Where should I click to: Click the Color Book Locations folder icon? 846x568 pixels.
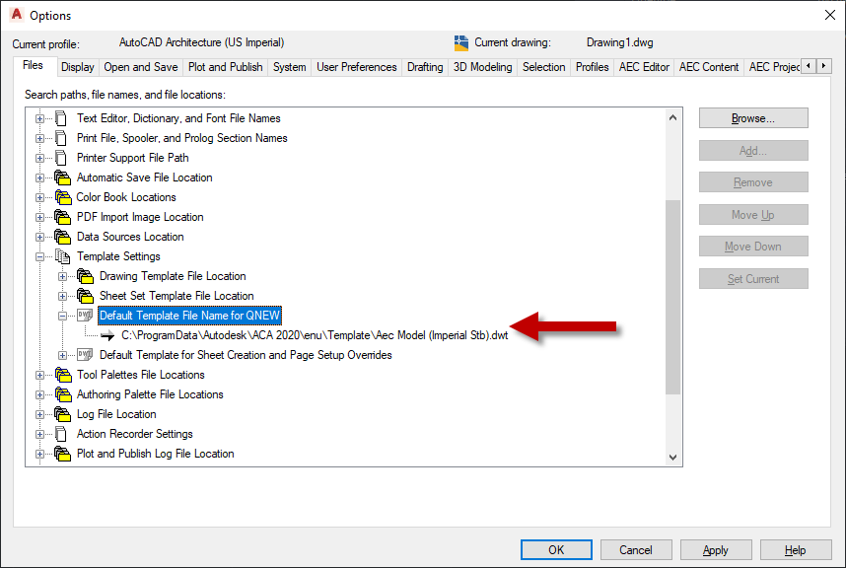[x=62, y=197]
